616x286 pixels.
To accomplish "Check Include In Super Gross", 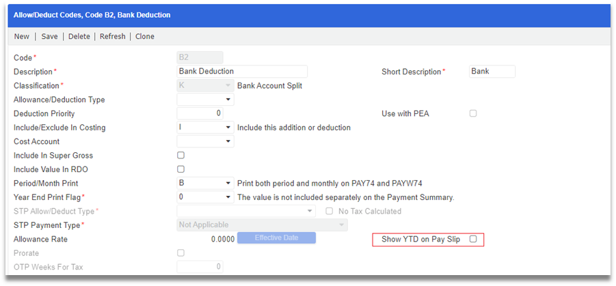I will [x=180, y=156].
